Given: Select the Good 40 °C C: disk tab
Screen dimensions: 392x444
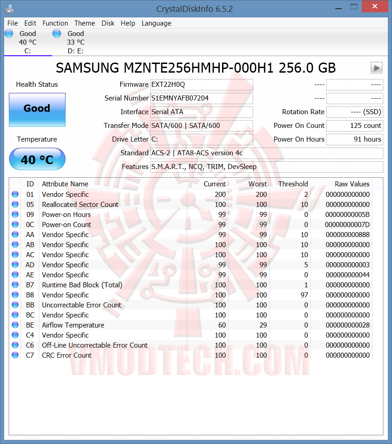Looking at the screenshot, I should tap(28, 42).
